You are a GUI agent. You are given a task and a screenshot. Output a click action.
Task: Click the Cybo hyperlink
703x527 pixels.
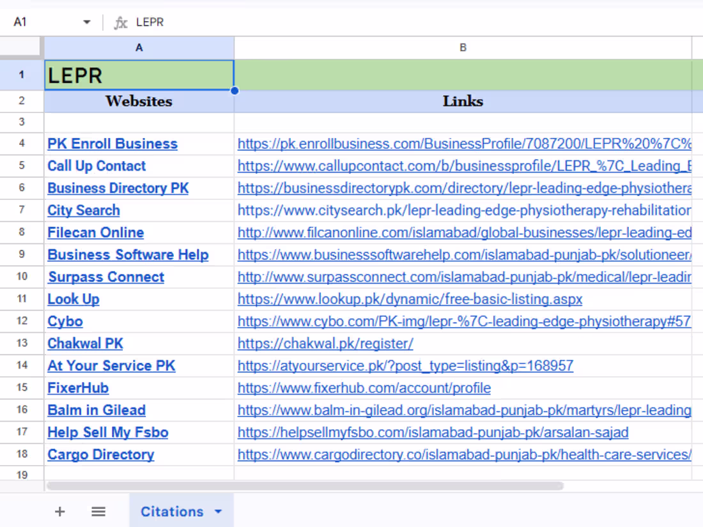[65, 321]
